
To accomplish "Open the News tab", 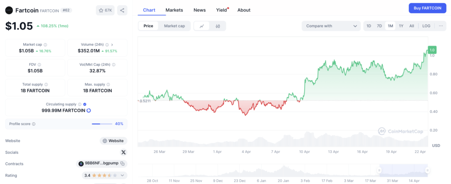I will 200,10.
